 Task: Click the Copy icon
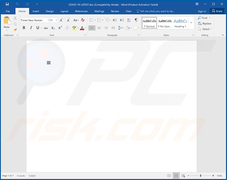15,24
